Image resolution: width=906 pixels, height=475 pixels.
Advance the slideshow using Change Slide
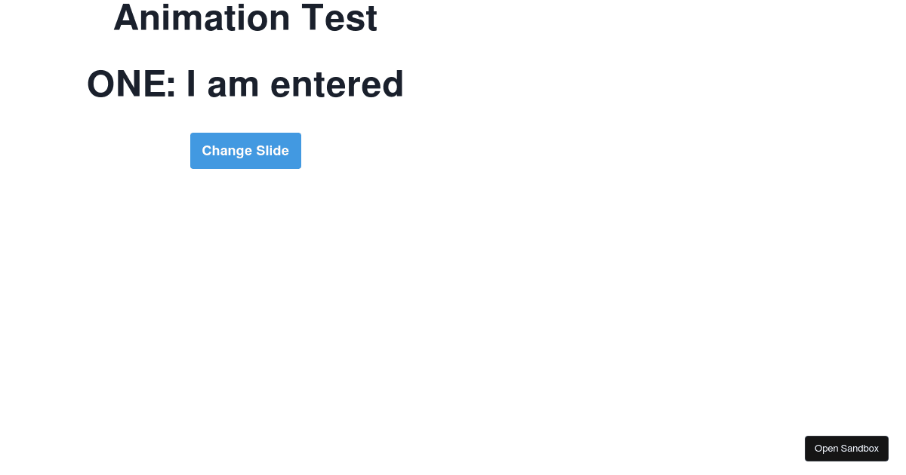(245, 151)
